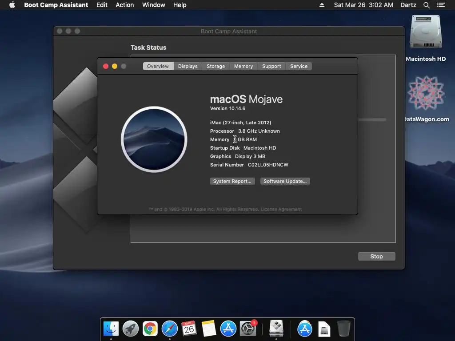Click the Task Status heading
This screenshot has height=341, width=455.
(148, 48)
